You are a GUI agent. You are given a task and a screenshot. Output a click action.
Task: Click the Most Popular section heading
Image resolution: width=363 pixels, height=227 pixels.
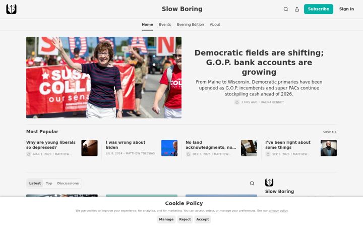pyautogui.click(x=42, y=132)
